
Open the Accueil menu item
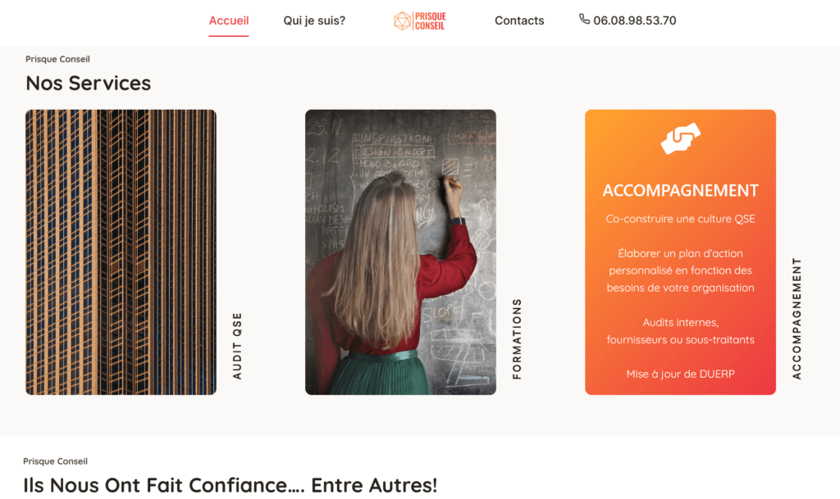[x=229, y=20]
